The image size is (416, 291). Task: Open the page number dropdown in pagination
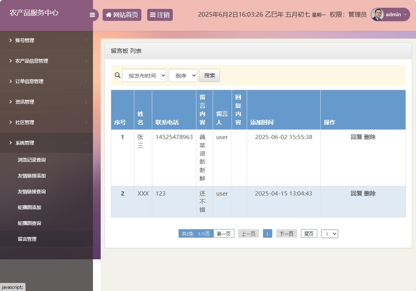(x=329, y=233)
